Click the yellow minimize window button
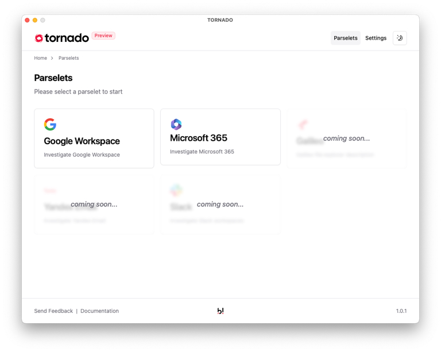441x352 pixels. click(35, 20)
